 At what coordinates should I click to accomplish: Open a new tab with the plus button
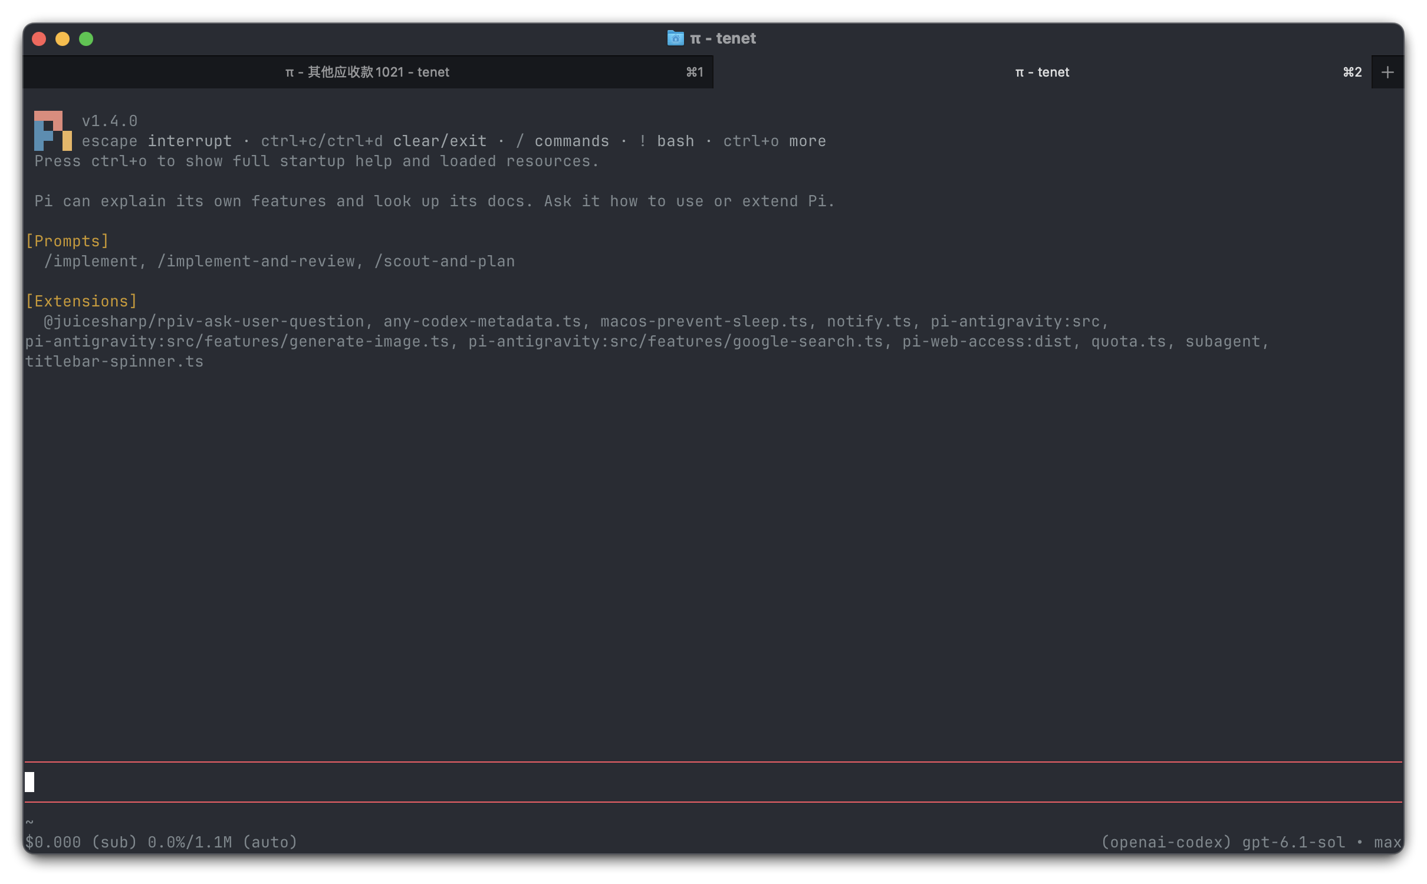pyautogui.click(x=1387, y=72)
